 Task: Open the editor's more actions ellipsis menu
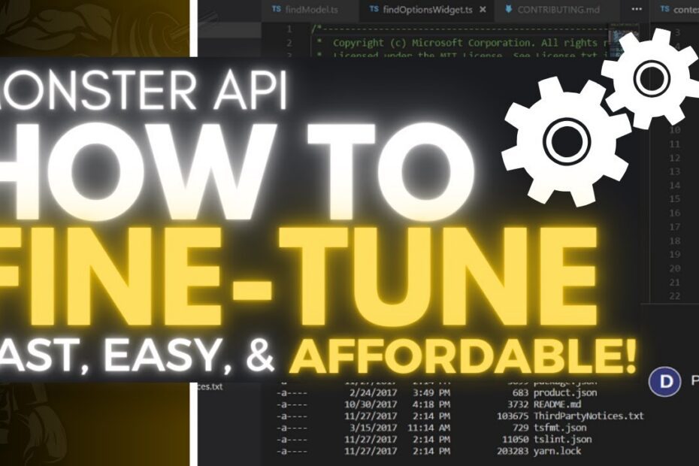coord(637,9)
